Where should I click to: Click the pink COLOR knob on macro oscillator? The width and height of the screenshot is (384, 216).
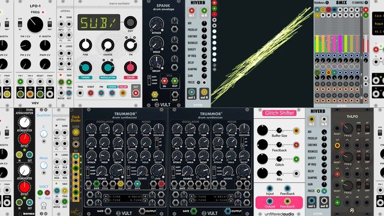pos(130,67)
